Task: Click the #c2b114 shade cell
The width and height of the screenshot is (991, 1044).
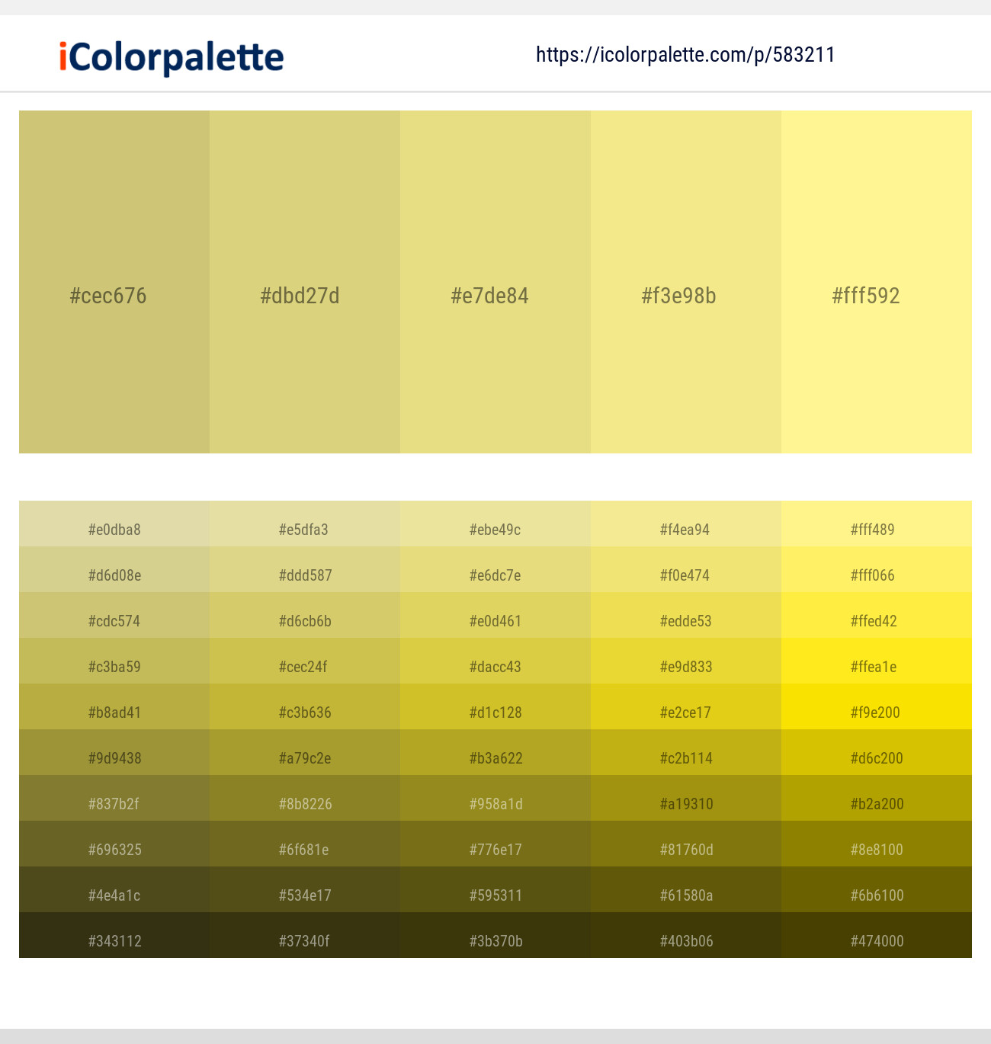Action: click(x=686, y=757)
